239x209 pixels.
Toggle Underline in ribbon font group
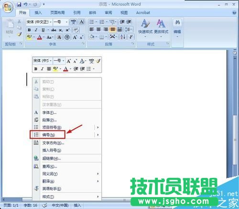pyautogui.click(x=43, y=30)
